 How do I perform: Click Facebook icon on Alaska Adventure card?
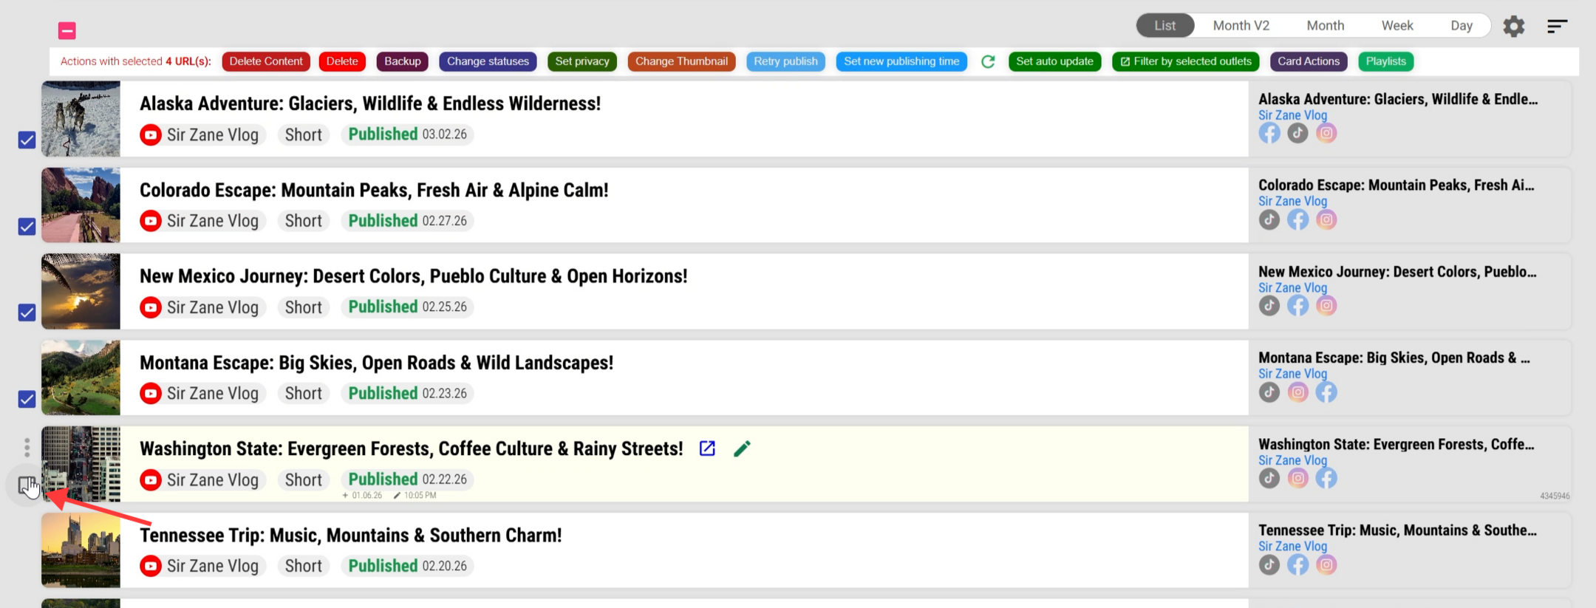pyautogui.click(x=1269, y=133)
